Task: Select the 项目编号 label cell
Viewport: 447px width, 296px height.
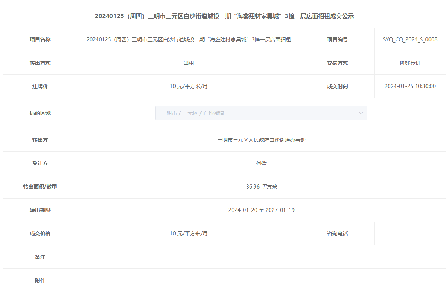Action: coord(337,39)
